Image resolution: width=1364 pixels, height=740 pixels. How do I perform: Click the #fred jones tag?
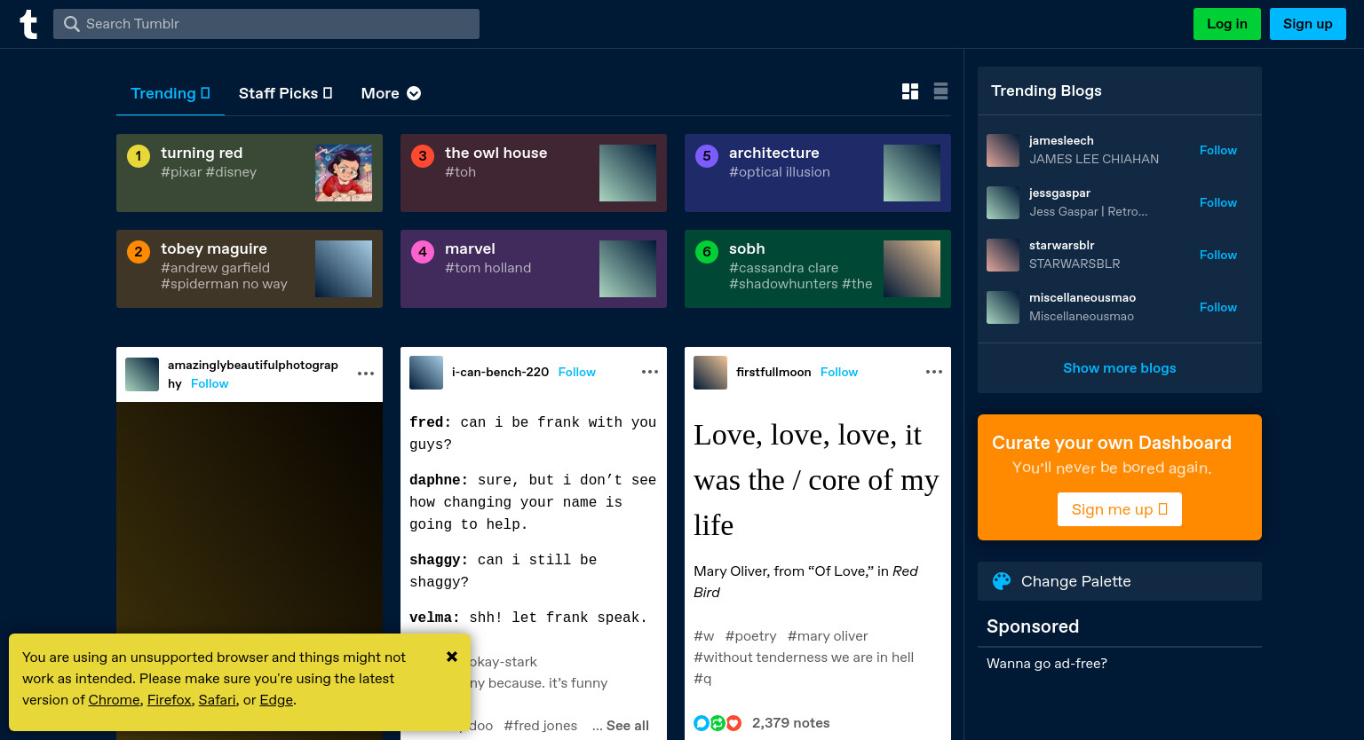click(541, 726)
